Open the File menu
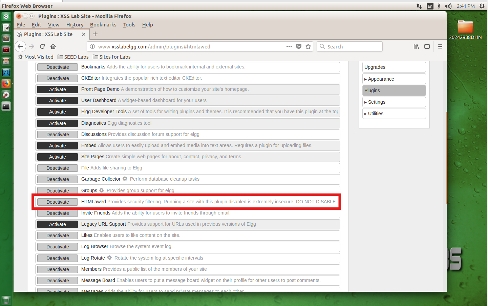This screenshot has height=306, width=488. [21, 25]
